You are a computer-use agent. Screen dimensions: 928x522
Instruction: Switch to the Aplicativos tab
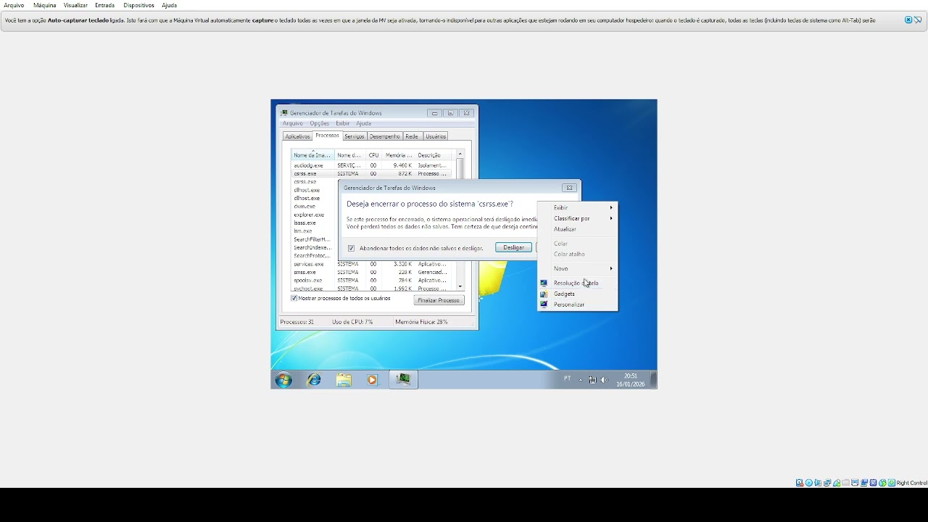[297, 136]
